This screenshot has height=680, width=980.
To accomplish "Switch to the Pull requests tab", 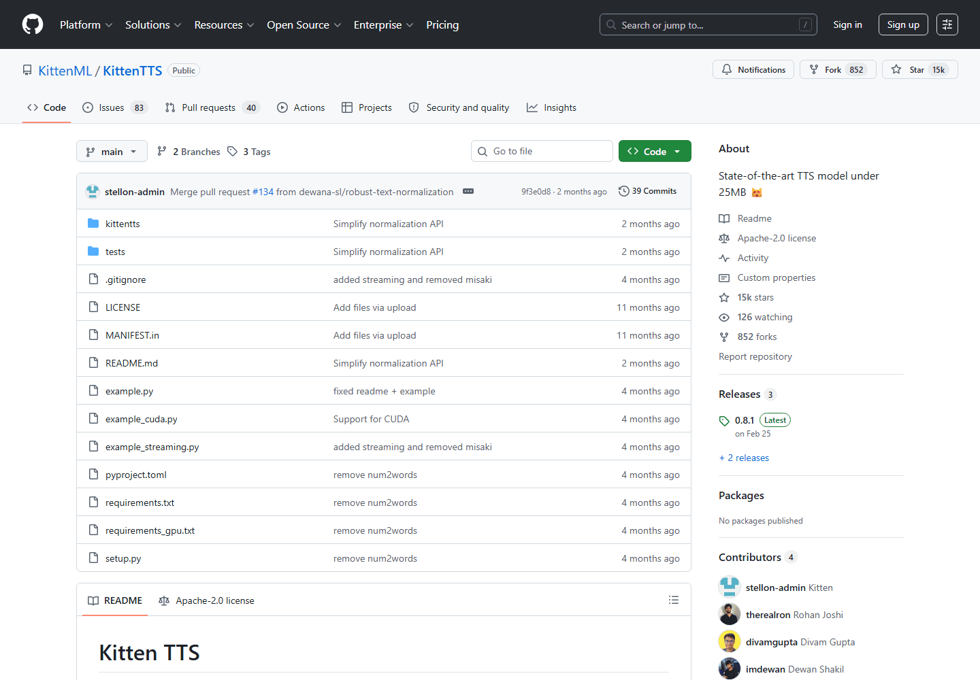I will coord(212,107).
